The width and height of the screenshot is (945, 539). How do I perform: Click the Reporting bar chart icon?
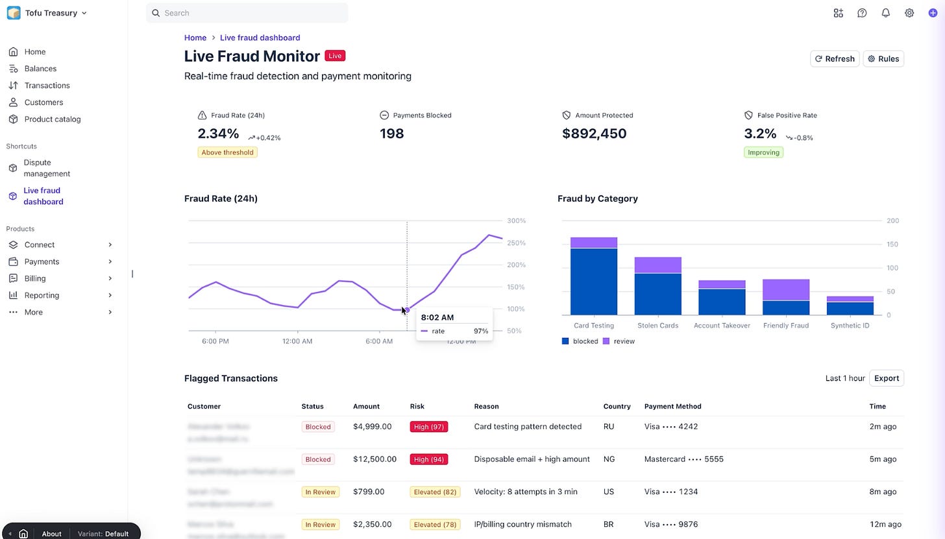pyautogui.click(x=13, y=295)
